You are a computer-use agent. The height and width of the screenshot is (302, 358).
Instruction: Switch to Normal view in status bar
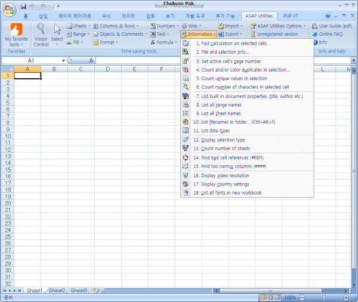(x=264, y=297)
